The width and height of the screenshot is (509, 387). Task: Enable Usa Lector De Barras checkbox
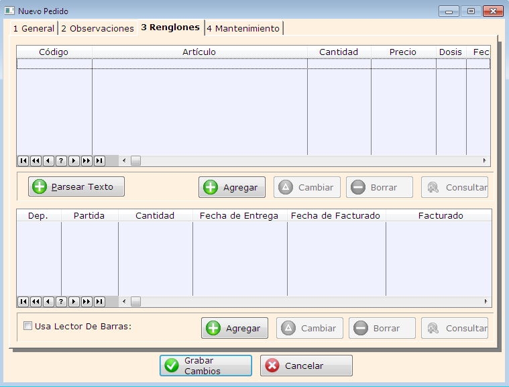pyautogui.click(x=28, y=327)
